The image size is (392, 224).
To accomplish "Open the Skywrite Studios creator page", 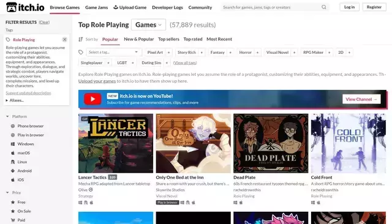I will (170, 190).
